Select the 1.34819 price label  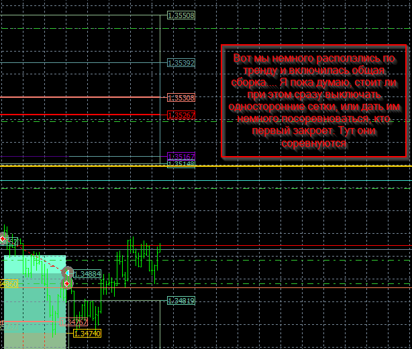pyautogui.click(x=181, y=301)
